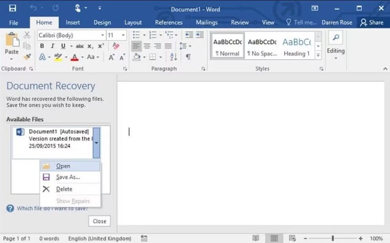Screen dimensions: 390x243
Task: Choose Open from the recovery context menu
Action: click(x=63, y=166)
